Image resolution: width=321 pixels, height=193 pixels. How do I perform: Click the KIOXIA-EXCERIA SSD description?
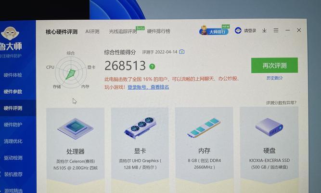pos(270,164)
